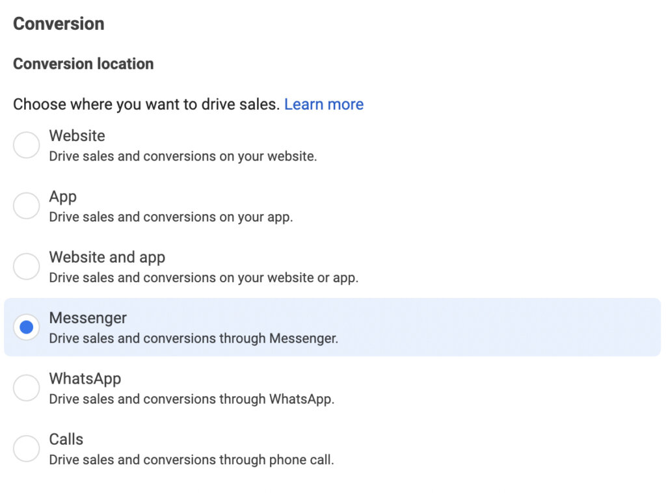Click the App option label

[62, 196]
